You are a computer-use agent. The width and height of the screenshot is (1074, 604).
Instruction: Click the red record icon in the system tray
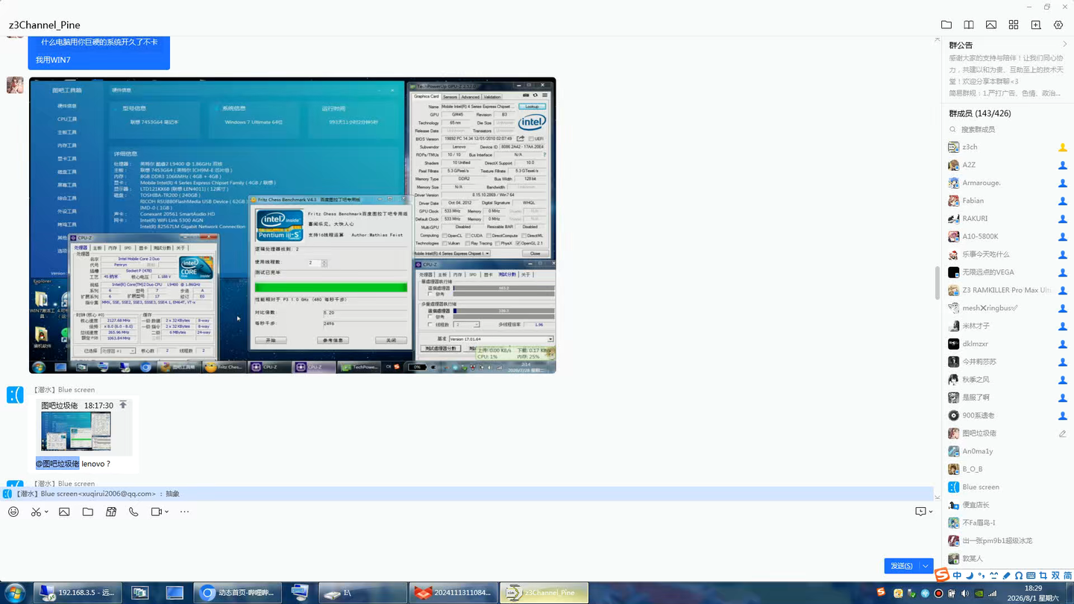click(x=939, y=594)
